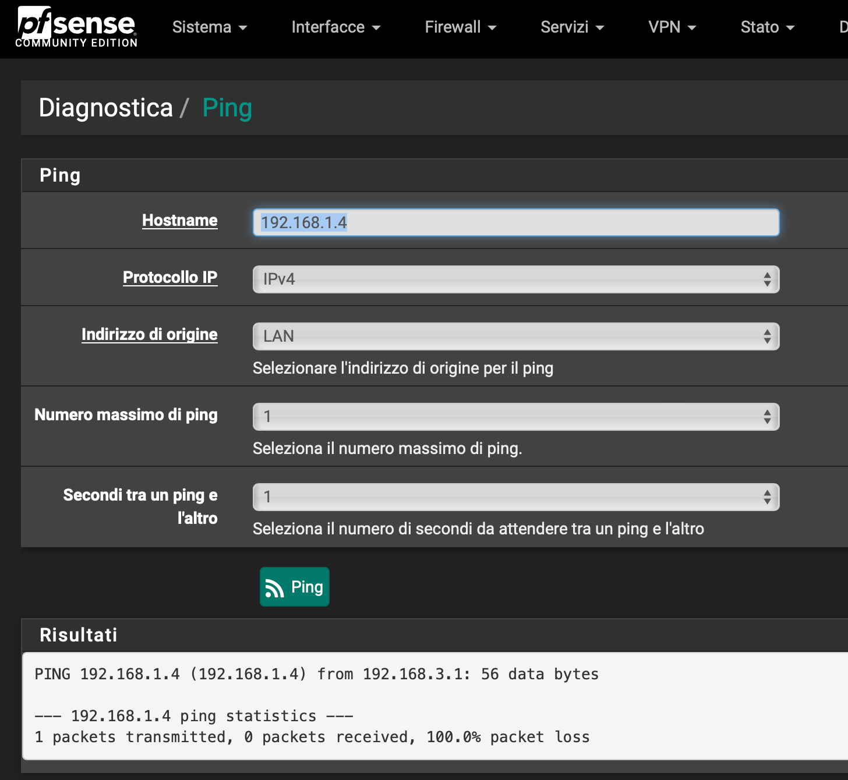Click the Hostname label link

point(180,221)
